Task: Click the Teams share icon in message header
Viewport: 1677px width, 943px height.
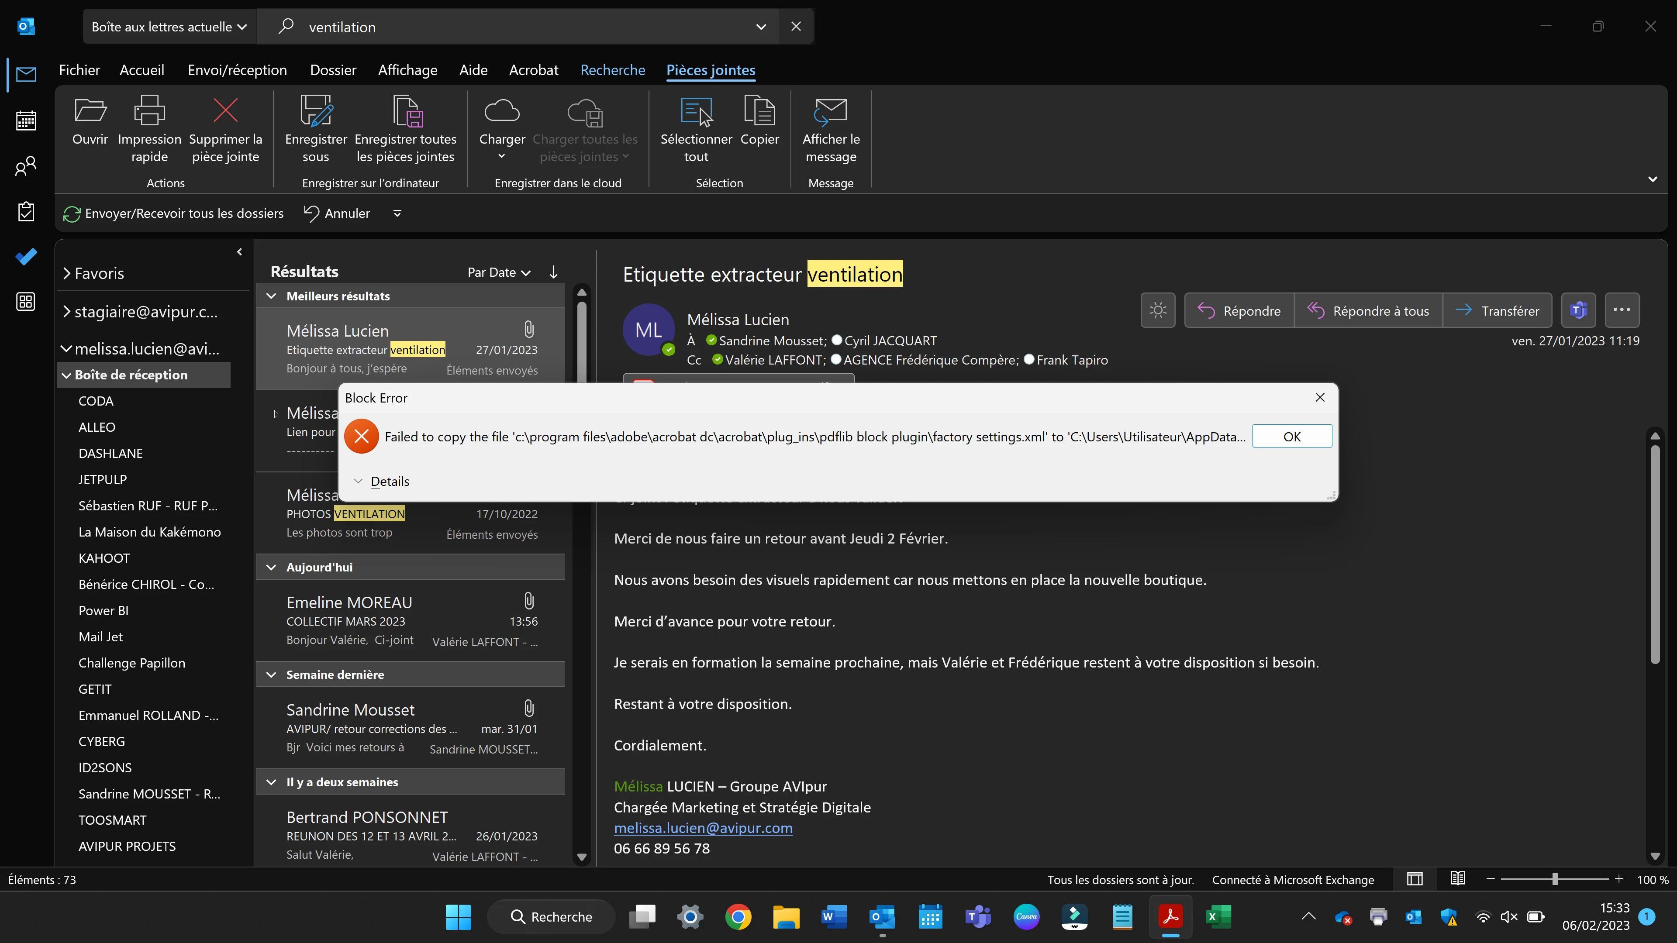Action: tap(1578, 310)
